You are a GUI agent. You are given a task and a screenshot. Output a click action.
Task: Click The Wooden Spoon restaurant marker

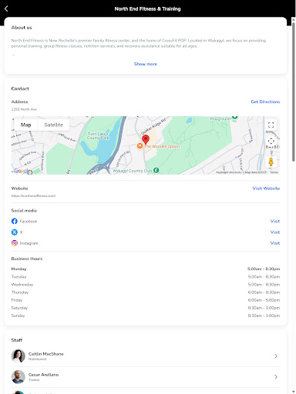pyautogui.click(x=140, y=146)
